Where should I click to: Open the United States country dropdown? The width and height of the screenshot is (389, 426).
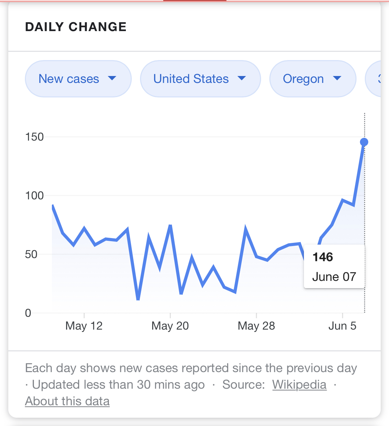pos(191,79)
